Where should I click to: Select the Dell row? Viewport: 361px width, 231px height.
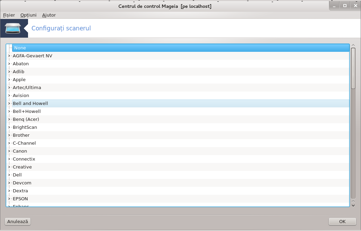tap(181, 175)
